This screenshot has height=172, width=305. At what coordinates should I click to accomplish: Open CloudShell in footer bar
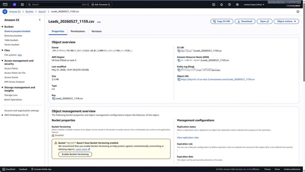(9, 169)
